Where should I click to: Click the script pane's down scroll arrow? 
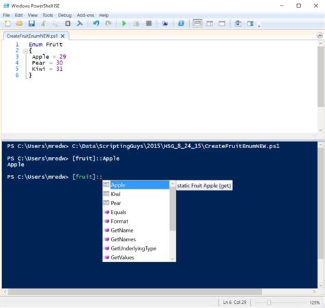click(x=320, y=130)
